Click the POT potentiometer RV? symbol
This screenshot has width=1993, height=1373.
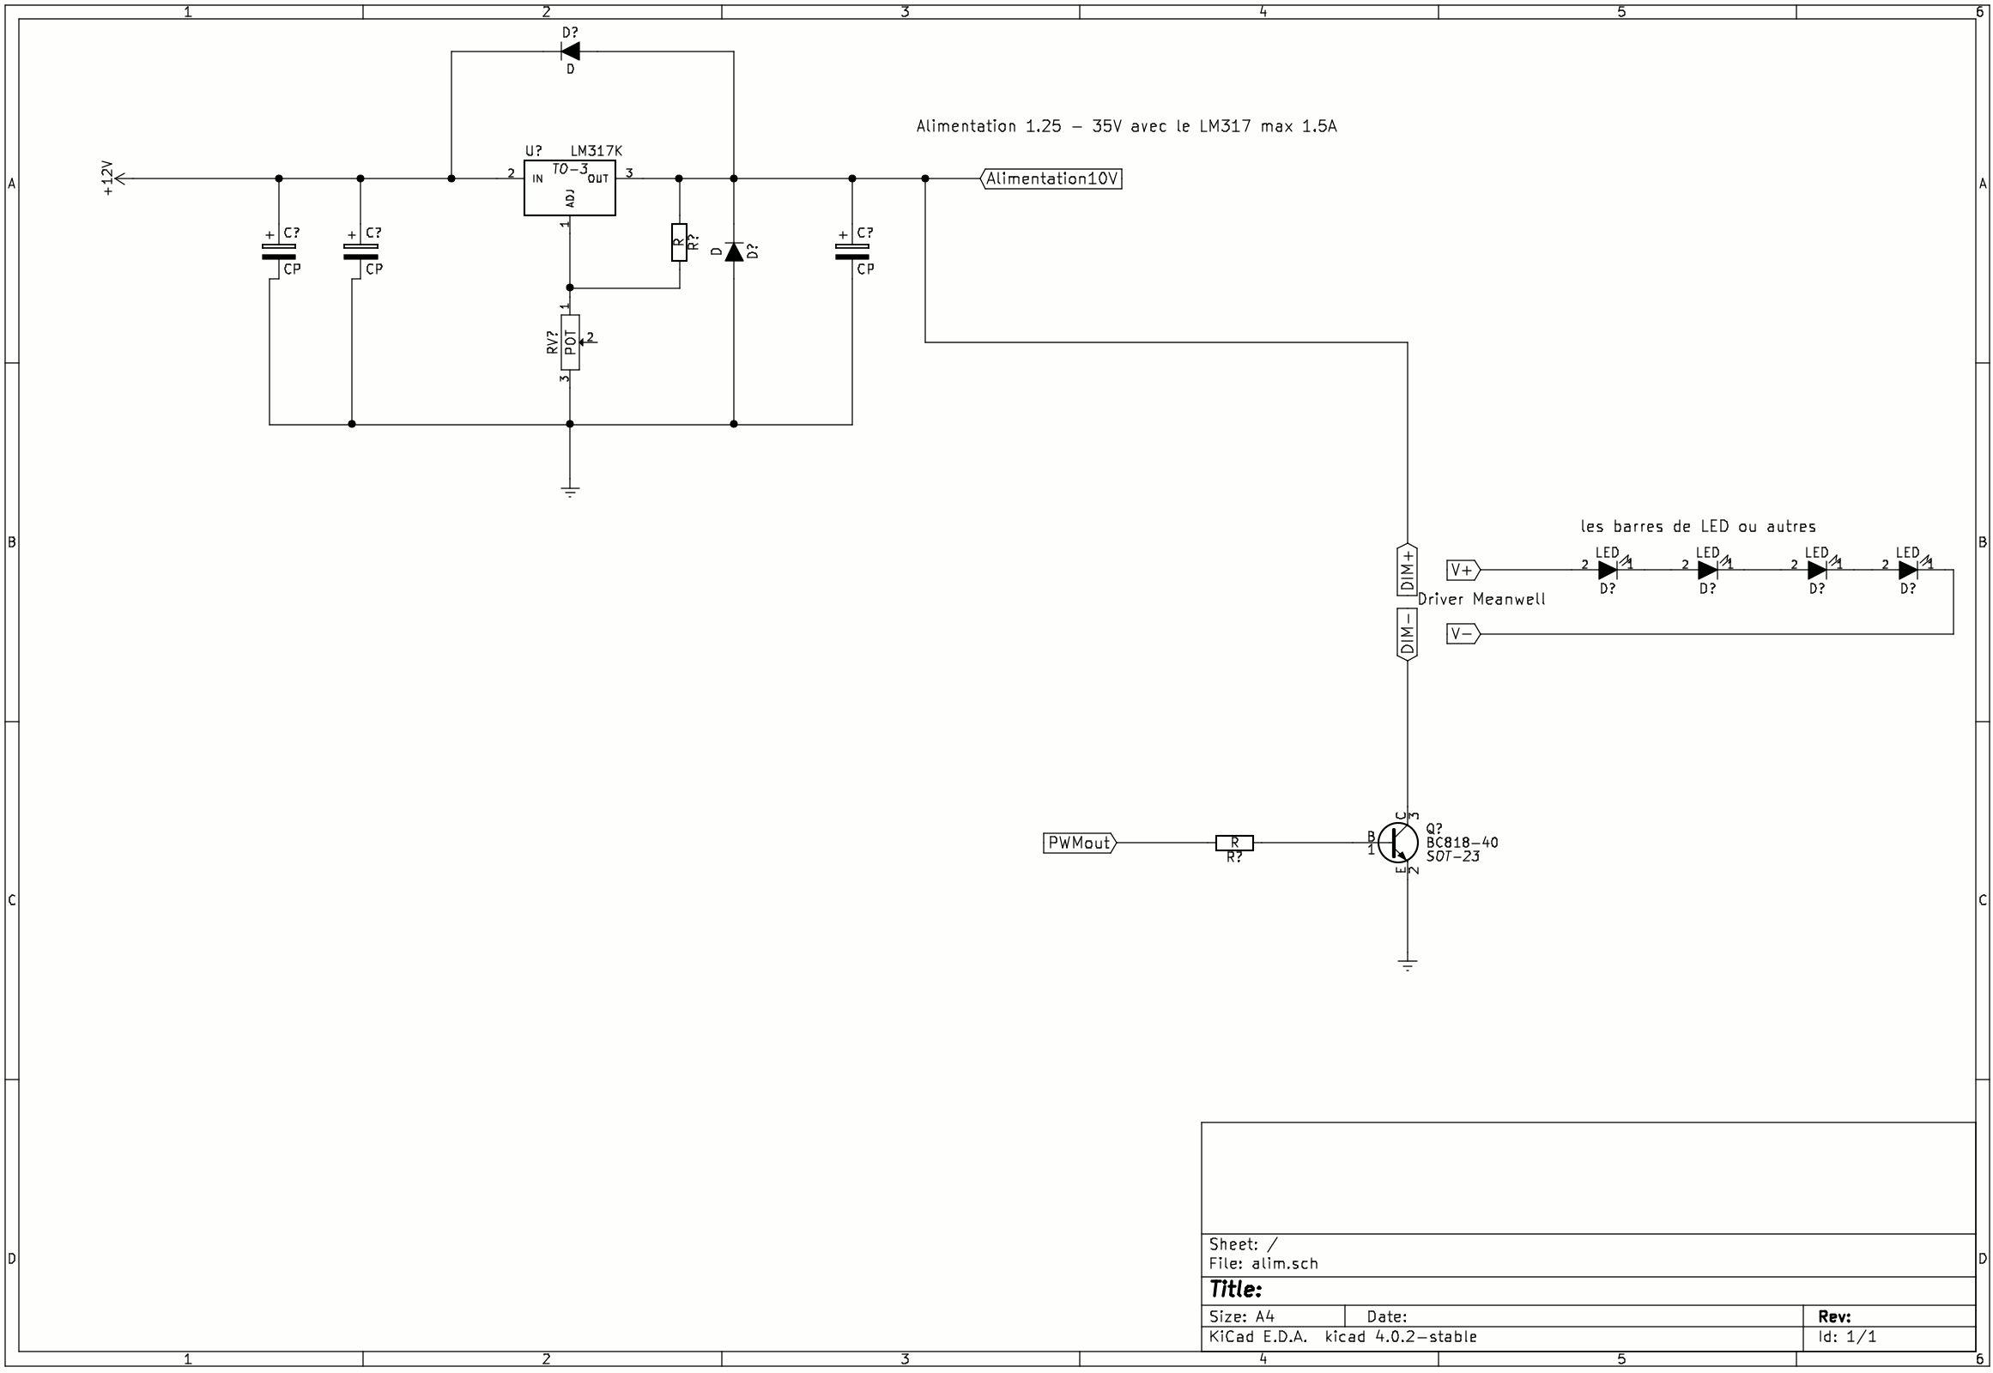[x=570, y=342]
